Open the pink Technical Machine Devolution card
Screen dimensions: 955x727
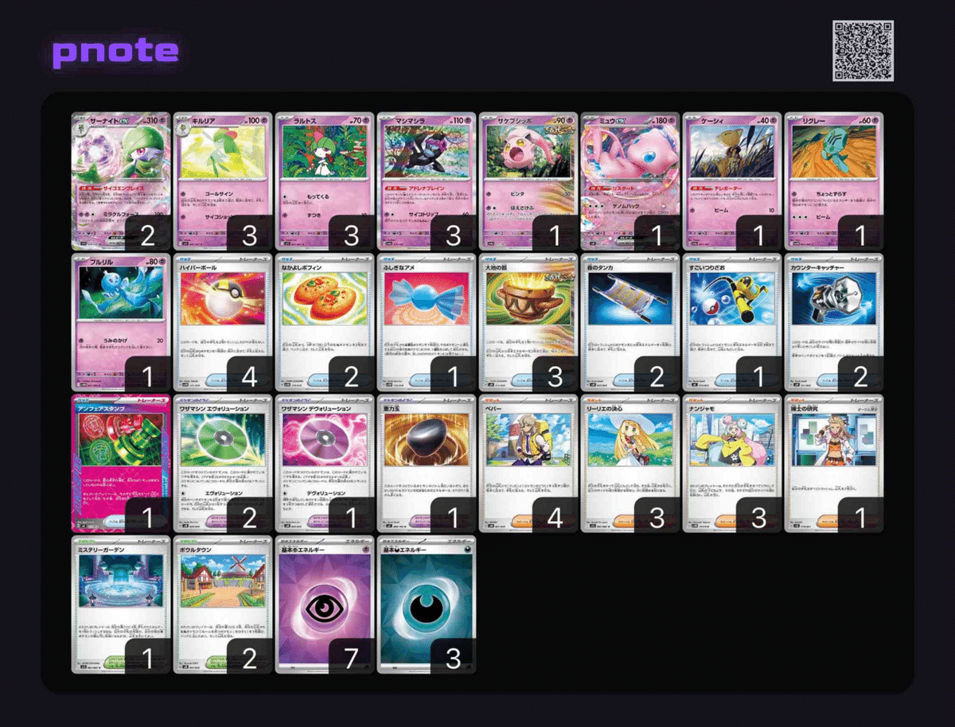(325, 464)
